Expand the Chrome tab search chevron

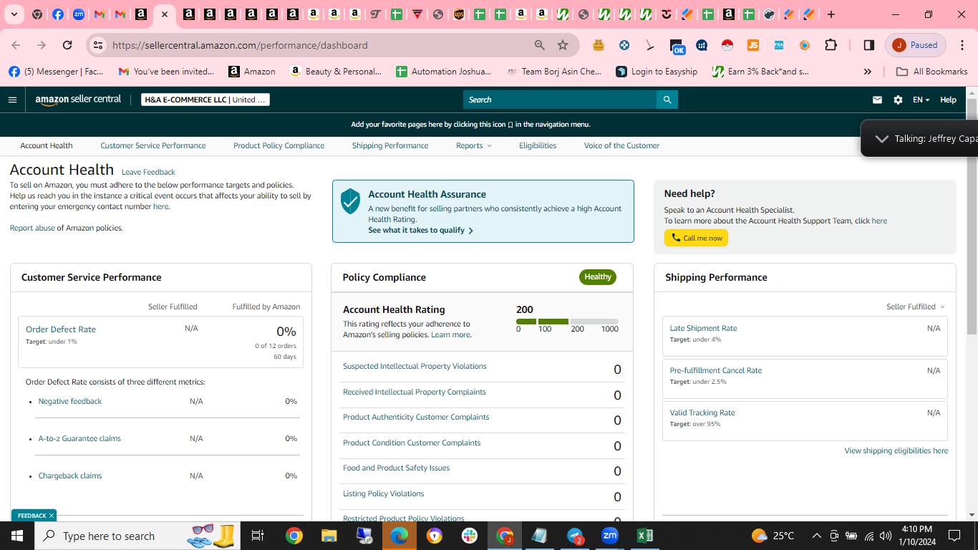click(x=14, y=14)
